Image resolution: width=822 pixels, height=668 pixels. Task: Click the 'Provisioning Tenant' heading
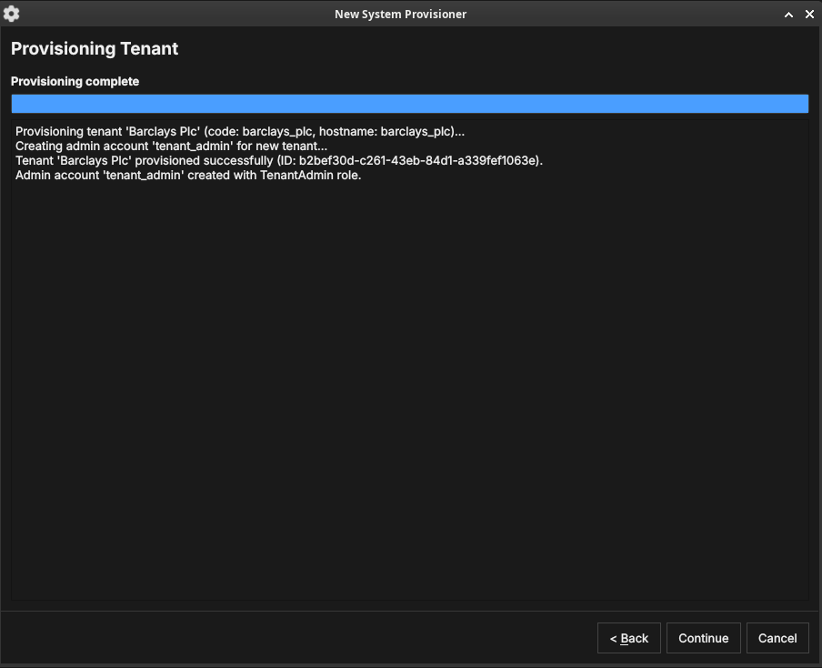95,48
